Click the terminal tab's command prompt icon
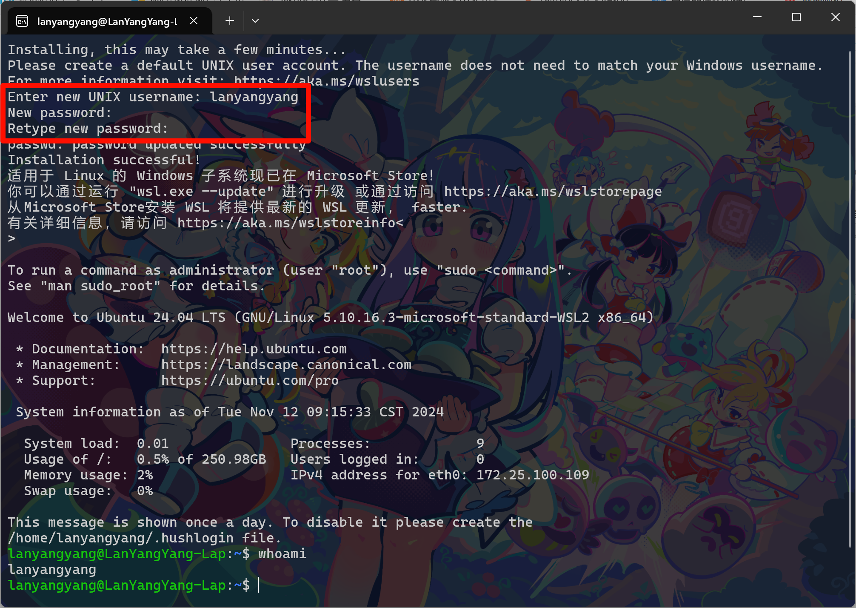The image size is (856, 608). [22, 21]
